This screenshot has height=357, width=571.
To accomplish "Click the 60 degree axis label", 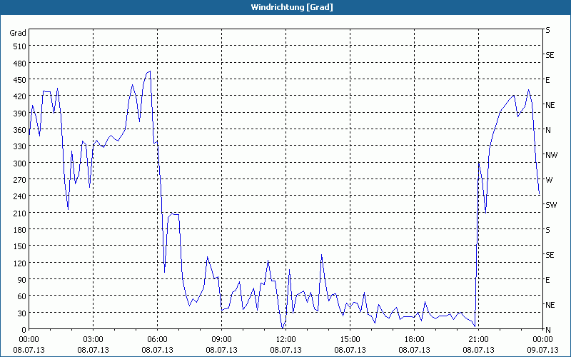I will tap(22, 296).
